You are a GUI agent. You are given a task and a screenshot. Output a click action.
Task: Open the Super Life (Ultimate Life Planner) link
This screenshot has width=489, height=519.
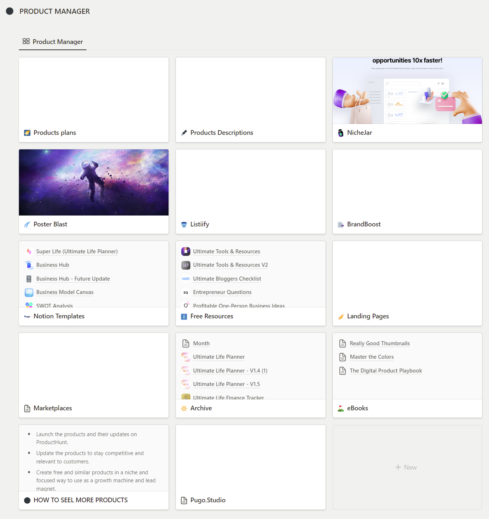[x=77, y=251]
